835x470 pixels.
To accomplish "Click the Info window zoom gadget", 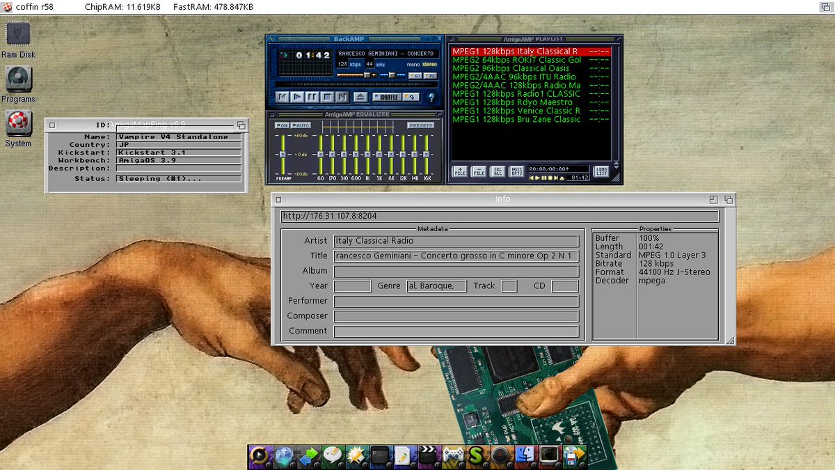I will coord(714,199).
